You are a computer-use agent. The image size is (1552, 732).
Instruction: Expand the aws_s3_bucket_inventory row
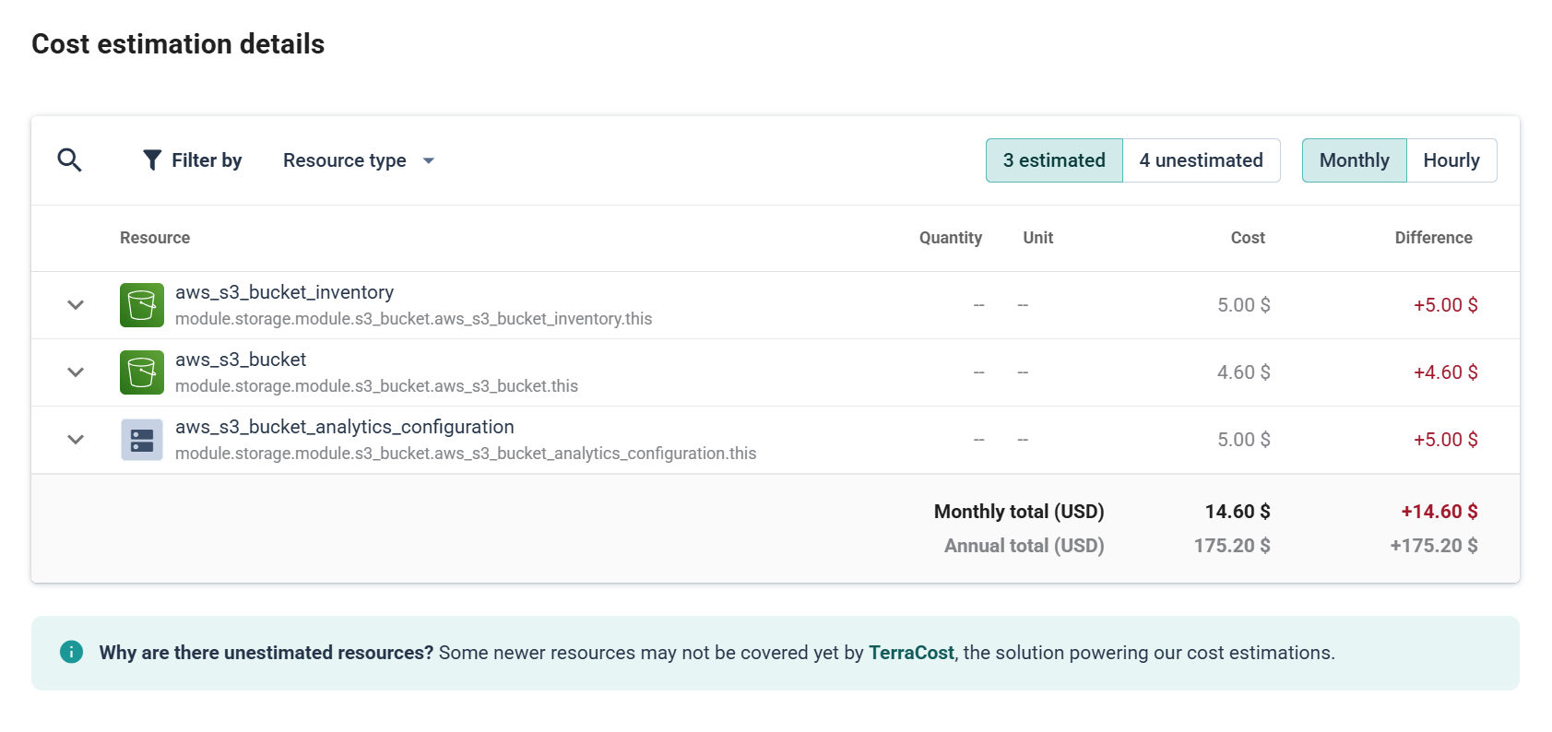pos(76,305)
